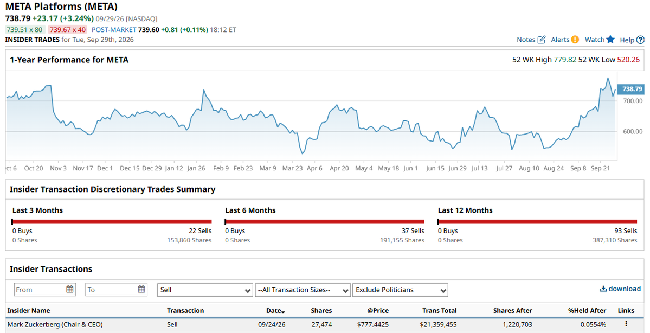Click the Sell cell in Zuckerberg row
The image size is (650, 333).
[172, 324]
